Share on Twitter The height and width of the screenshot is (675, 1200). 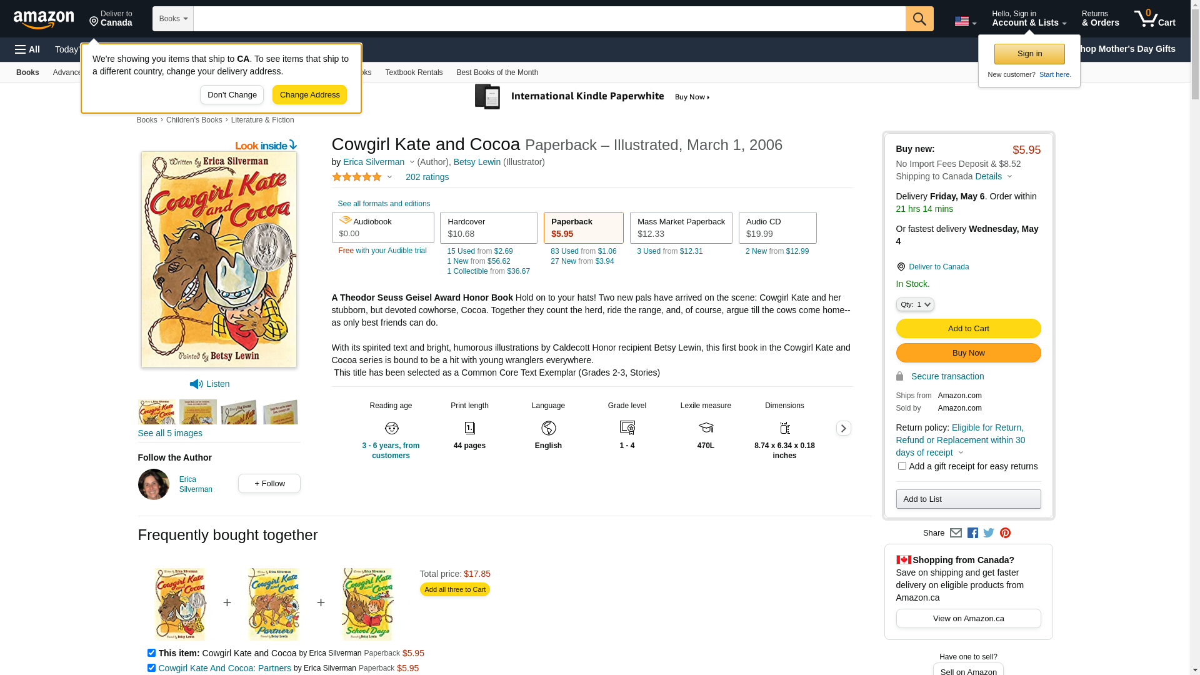click(x=989, y=533)
